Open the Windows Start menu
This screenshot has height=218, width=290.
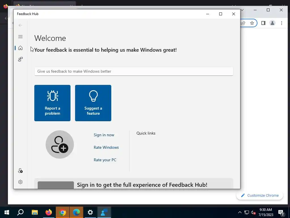[7, 212]
